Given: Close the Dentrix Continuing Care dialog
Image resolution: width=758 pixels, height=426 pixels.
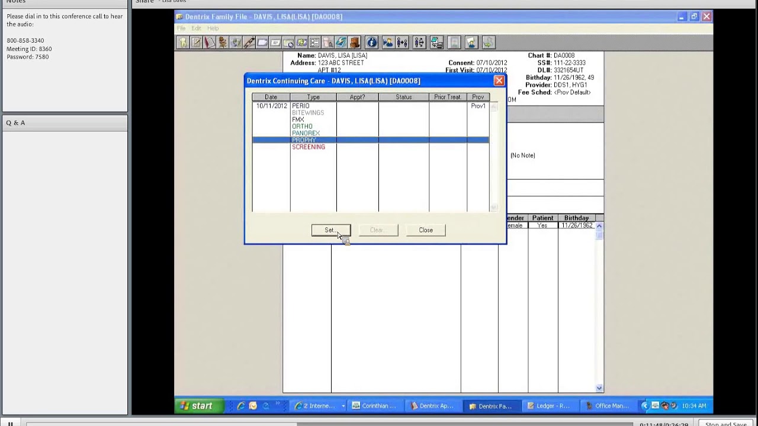Looking at the screenshot, I should click(499, 81).
